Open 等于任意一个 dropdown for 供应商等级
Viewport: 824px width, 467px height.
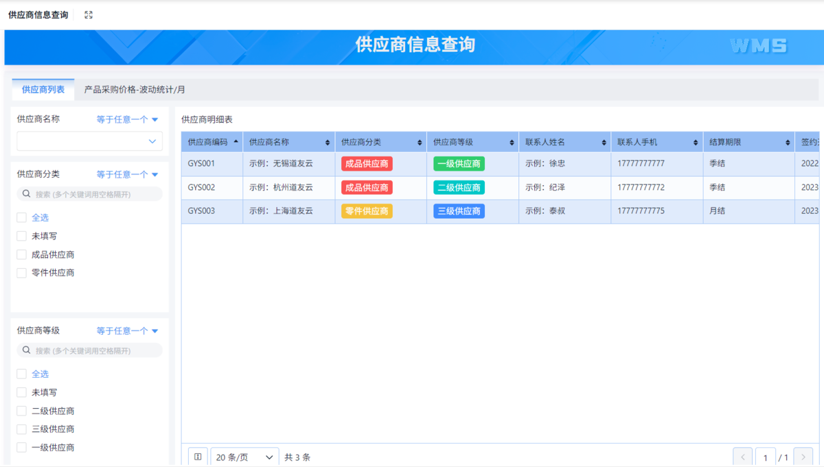[127, 331]
